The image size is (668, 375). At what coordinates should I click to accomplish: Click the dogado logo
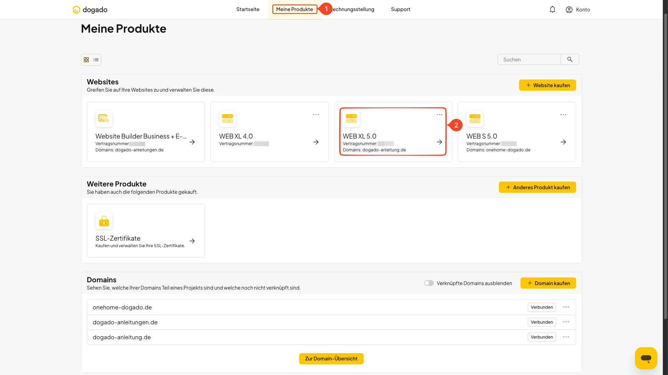click(x=90, y=9)
